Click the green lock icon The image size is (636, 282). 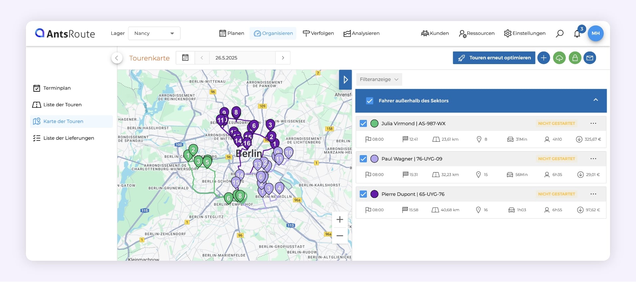[x=575, y=58]
